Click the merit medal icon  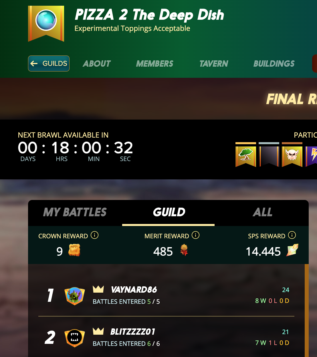[184, 250]
